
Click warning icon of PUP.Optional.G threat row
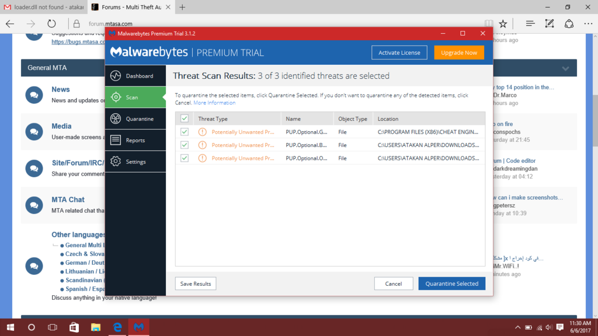(202, 132)
